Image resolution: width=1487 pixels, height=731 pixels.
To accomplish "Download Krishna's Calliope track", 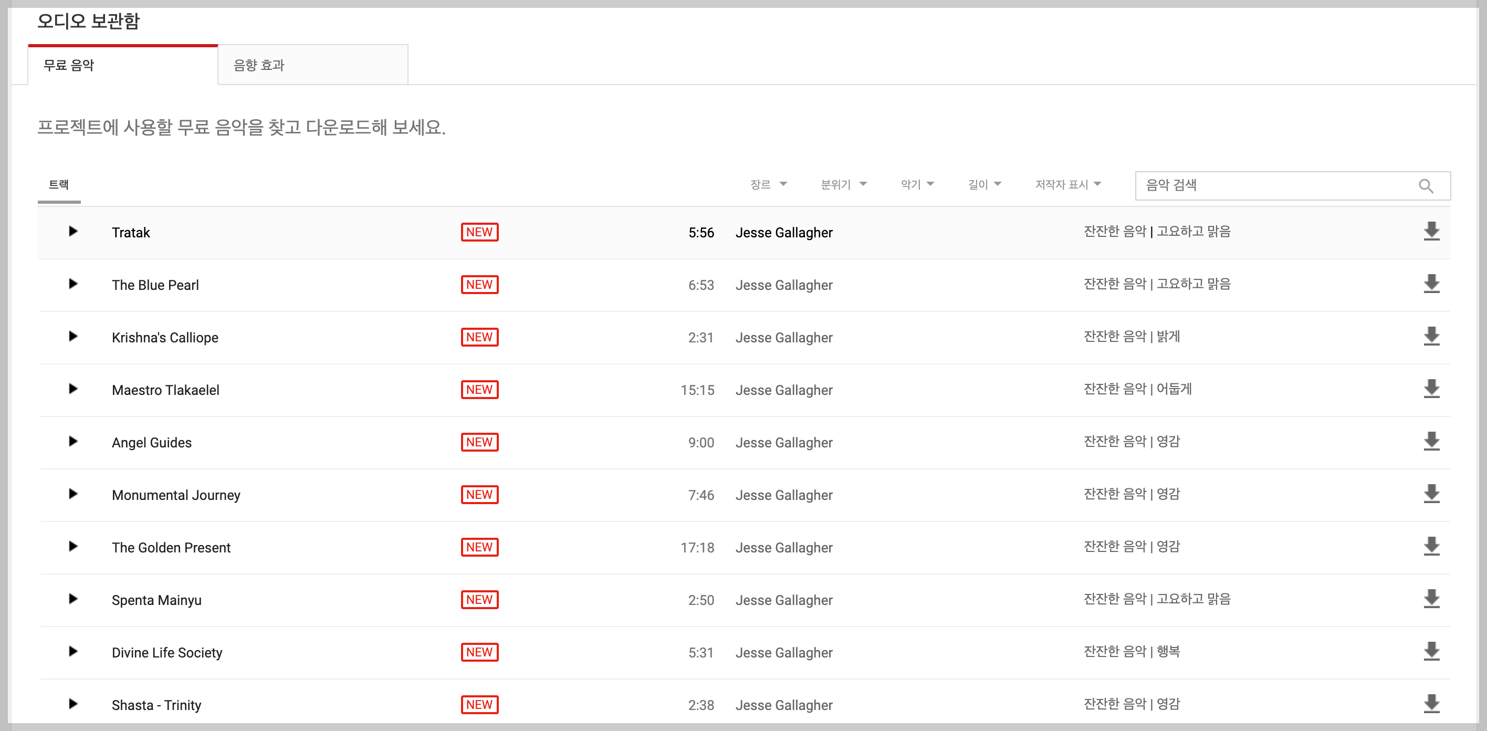I will (x=1431, y=337).
